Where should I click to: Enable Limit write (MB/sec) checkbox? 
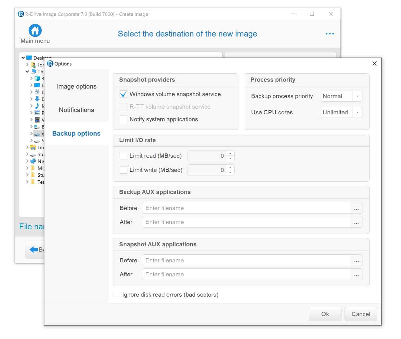[x=123, y=170]
